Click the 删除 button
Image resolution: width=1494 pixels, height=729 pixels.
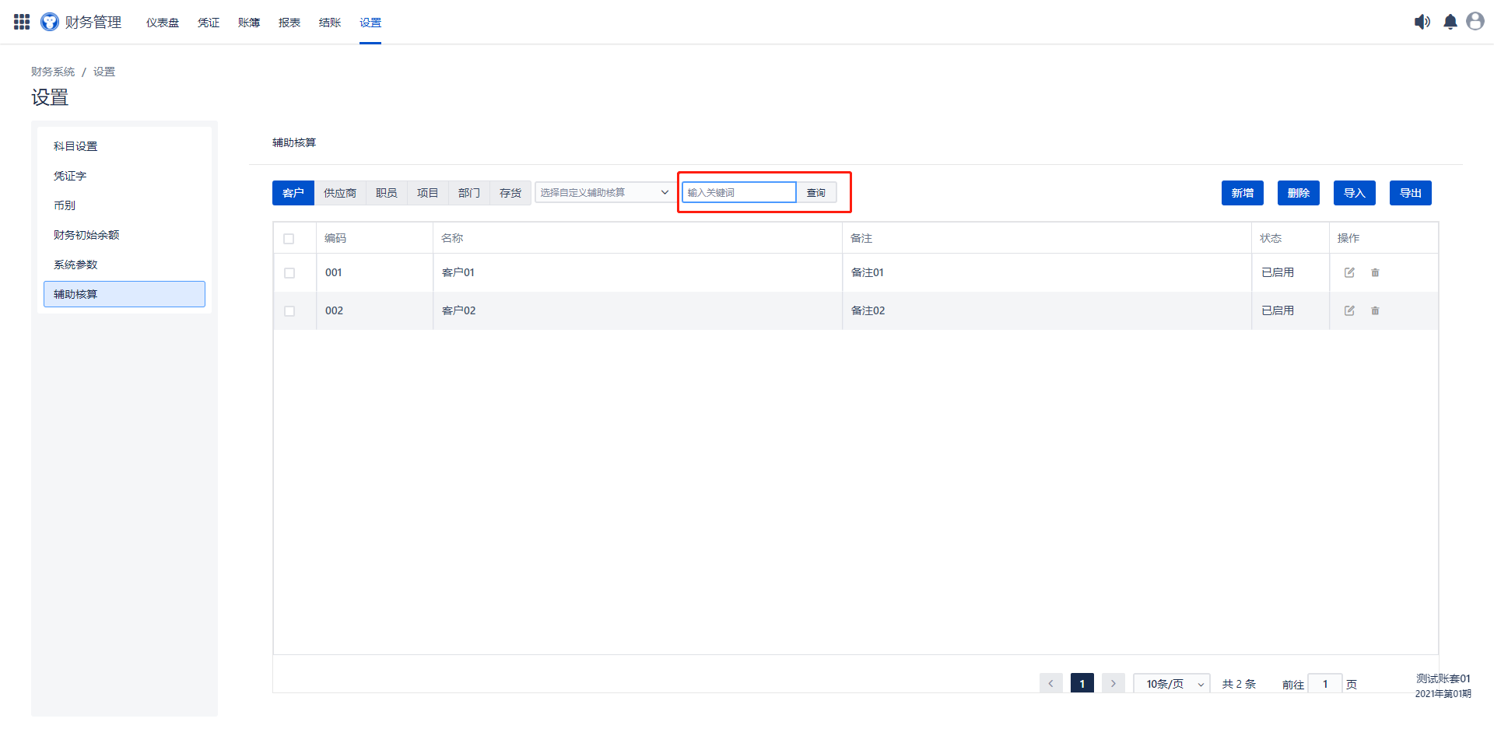[1299, 193]
